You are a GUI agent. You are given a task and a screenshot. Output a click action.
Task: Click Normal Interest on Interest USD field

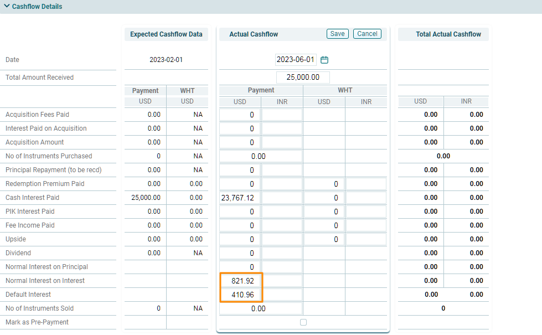(240, 281)
